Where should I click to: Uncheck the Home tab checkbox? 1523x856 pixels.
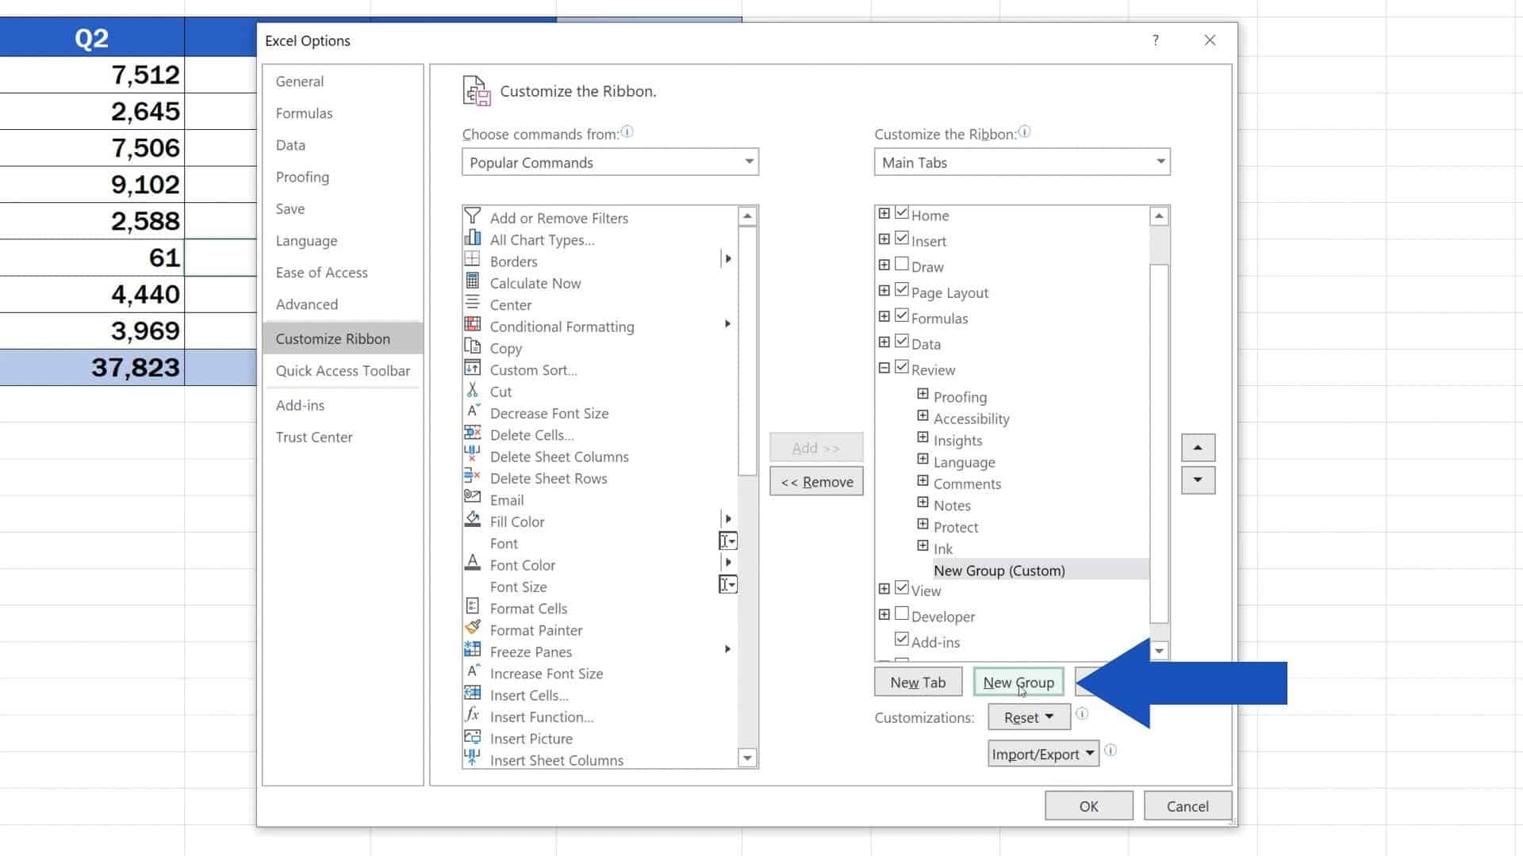click(902, 212)
